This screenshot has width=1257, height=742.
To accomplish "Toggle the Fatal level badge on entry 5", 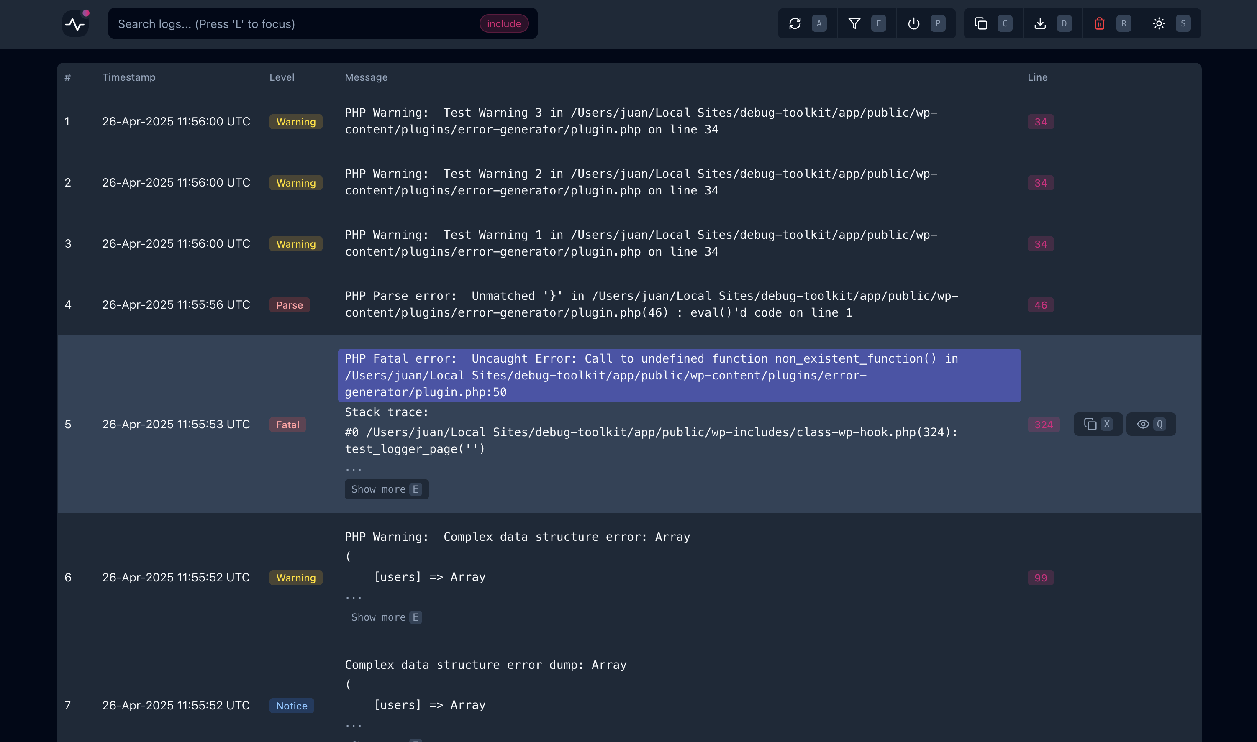I will 287,424.
